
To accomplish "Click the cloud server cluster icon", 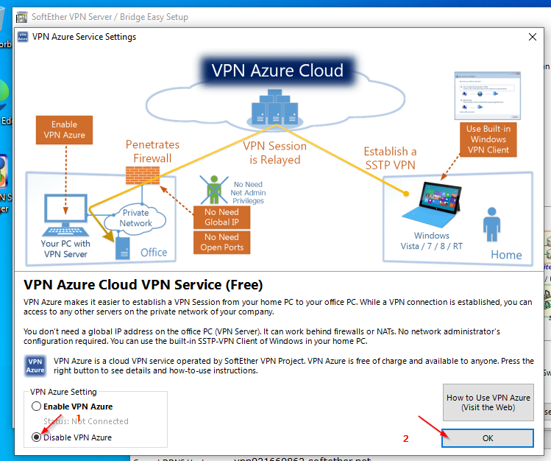I will (275, 108).
